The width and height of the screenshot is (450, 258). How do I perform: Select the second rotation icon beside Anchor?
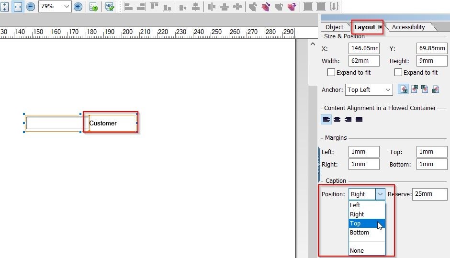415,89
